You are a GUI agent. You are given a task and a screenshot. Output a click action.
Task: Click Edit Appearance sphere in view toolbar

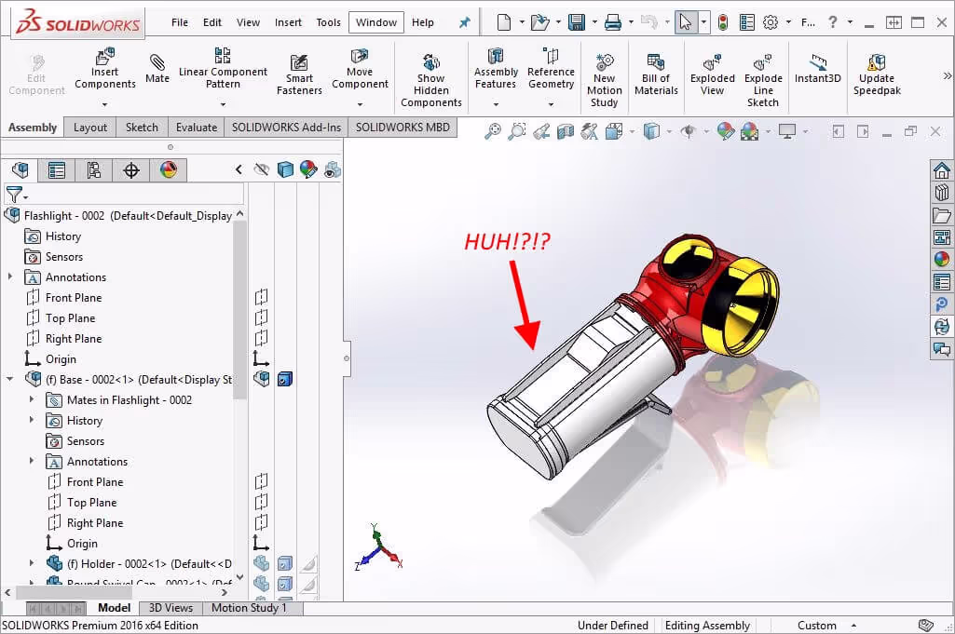pyautogui.click(x=726, y=131)
